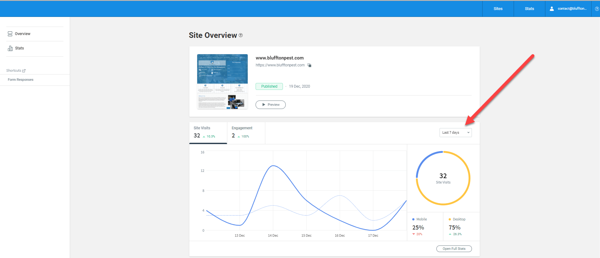This screenshot has height=258, width=600.
Task: Go to Sites in top bar
Action: click(x=498, y=9)
